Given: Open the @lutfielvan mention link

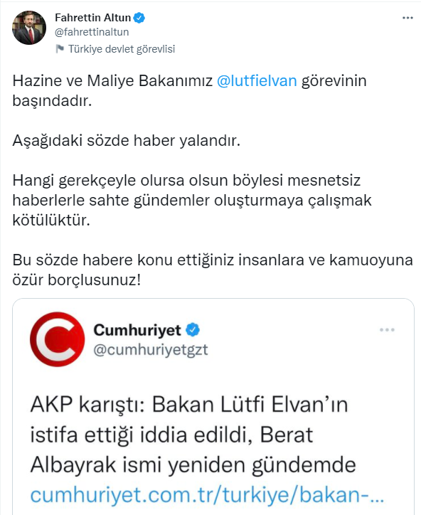Looking at the screenshot, I should click(x=257, y=80).
